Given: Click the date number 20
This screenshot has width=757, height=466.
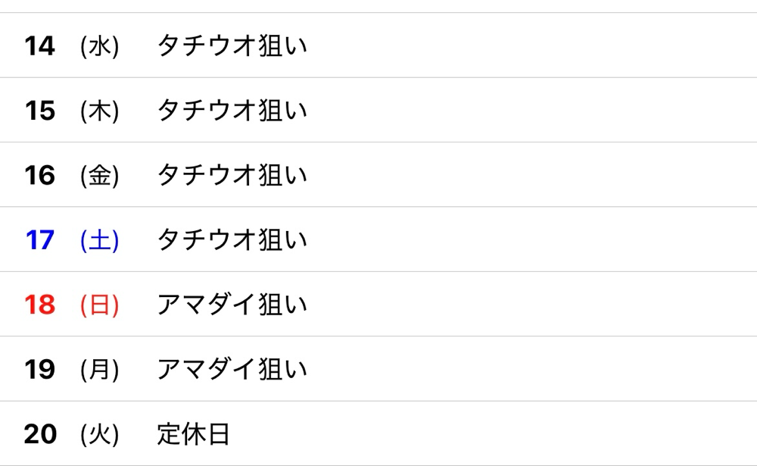Looking at the screenshot, I should click(40, 434).
